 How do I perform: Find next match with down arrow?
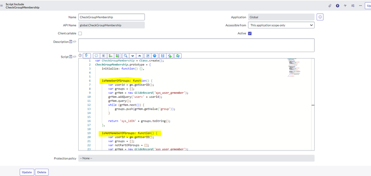(x=133, y=56)
